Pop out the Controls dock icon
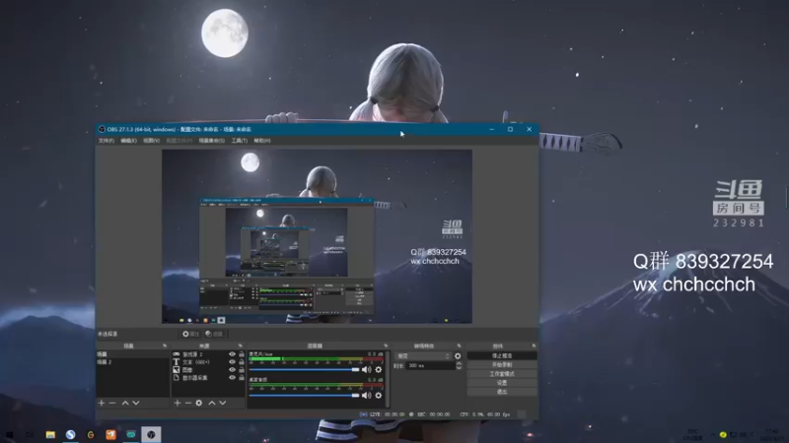Viewport: 789px width, 443px height. 534,346
